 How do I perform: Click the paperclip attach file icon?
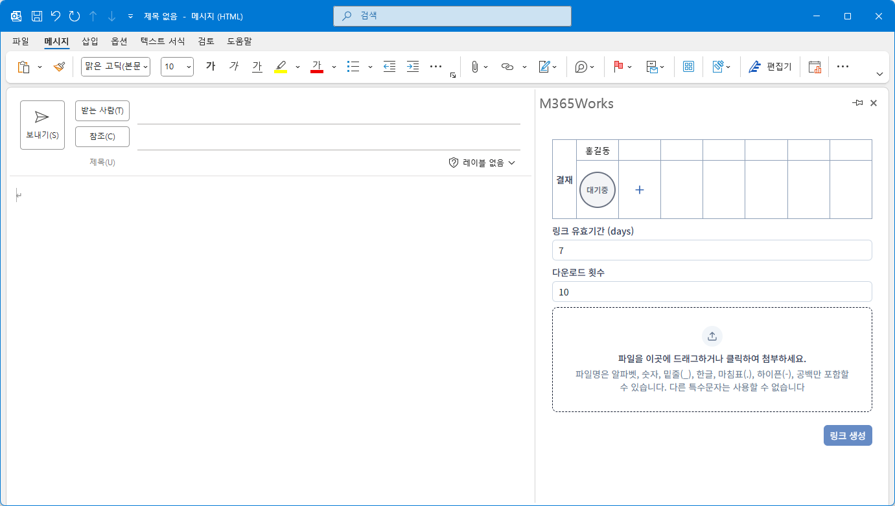point(474,67)
